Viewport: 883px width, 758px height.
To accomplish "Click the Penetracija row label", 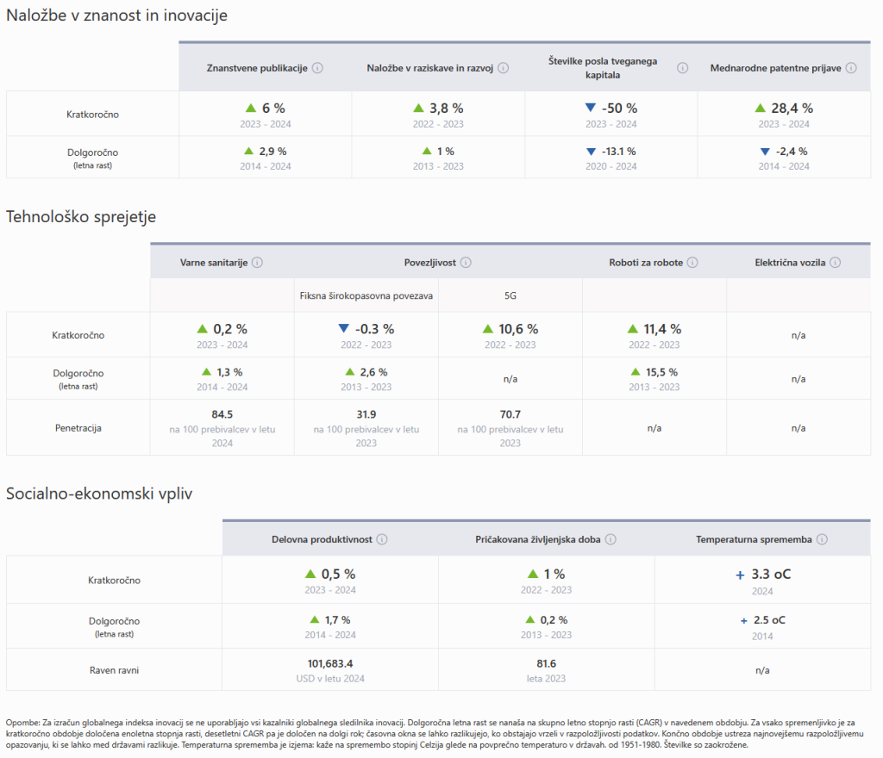I will point(78,427).
